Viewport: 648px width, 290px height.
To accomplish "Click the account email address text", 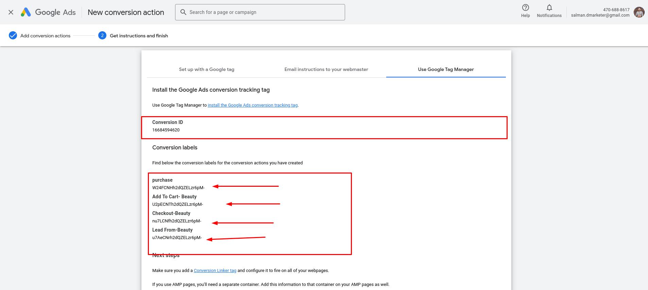I will pyautogui.click(x=600, y=15).
